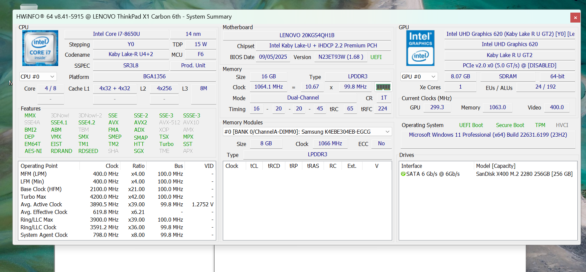
Task: Select the LENOVO 20KGS4QH1B motherboard name
Action: (307, 35)
